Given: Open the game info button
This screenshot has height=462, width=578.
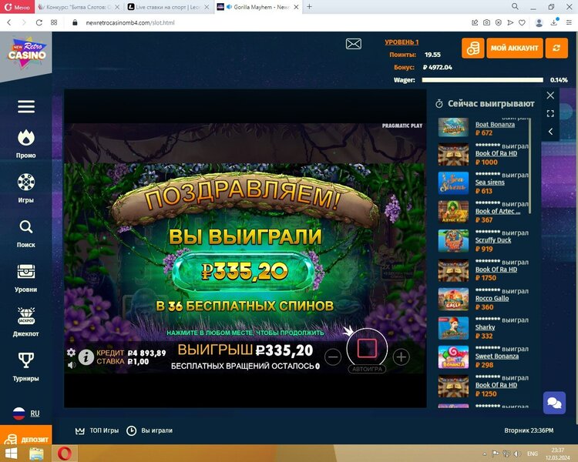Looking at the screenshot, I should 86,357.
